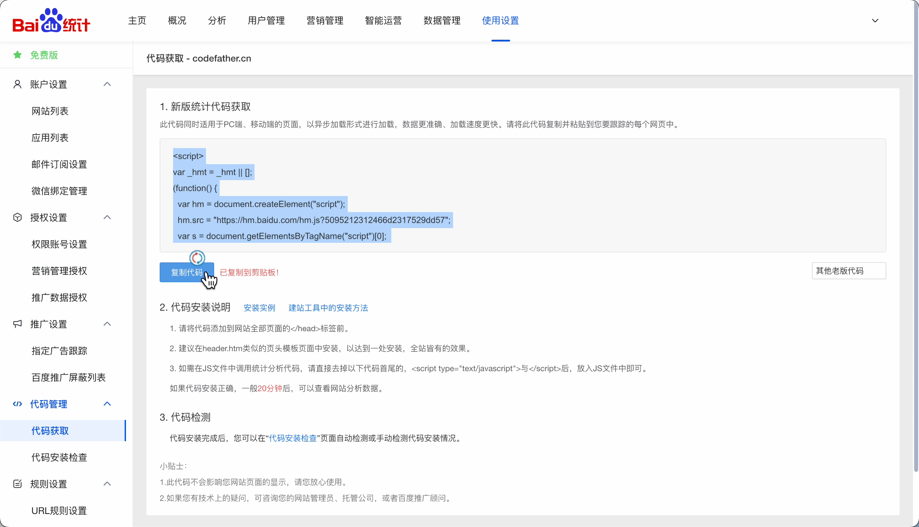This screenshot has height=527, width=919.
Task: Click the 推广设置 megaphone icon
Action: 17,324
